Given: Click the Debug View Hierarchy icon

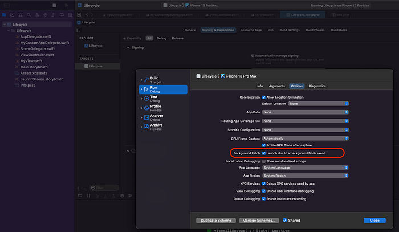Looking at the screenshot, I should pyautogui.click(x=122, y=196).
